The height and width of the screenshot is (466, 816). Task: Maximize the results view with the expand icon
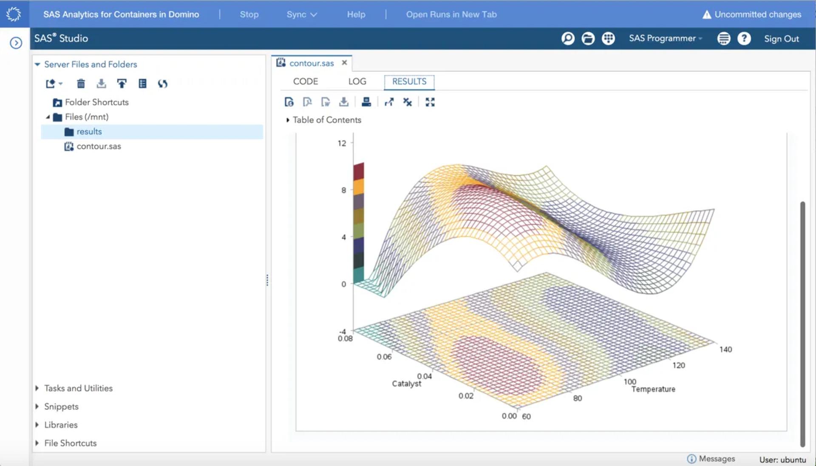pos(430,102)
